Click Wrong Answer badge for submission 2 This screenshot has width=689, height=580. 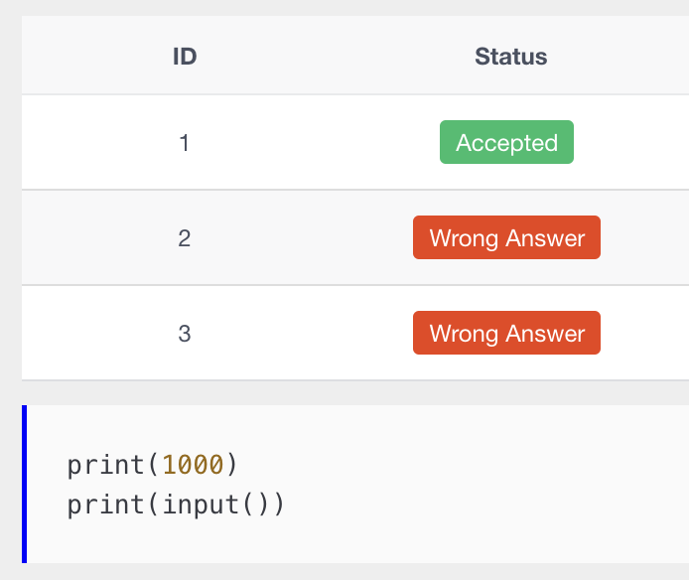pos(506,237)
